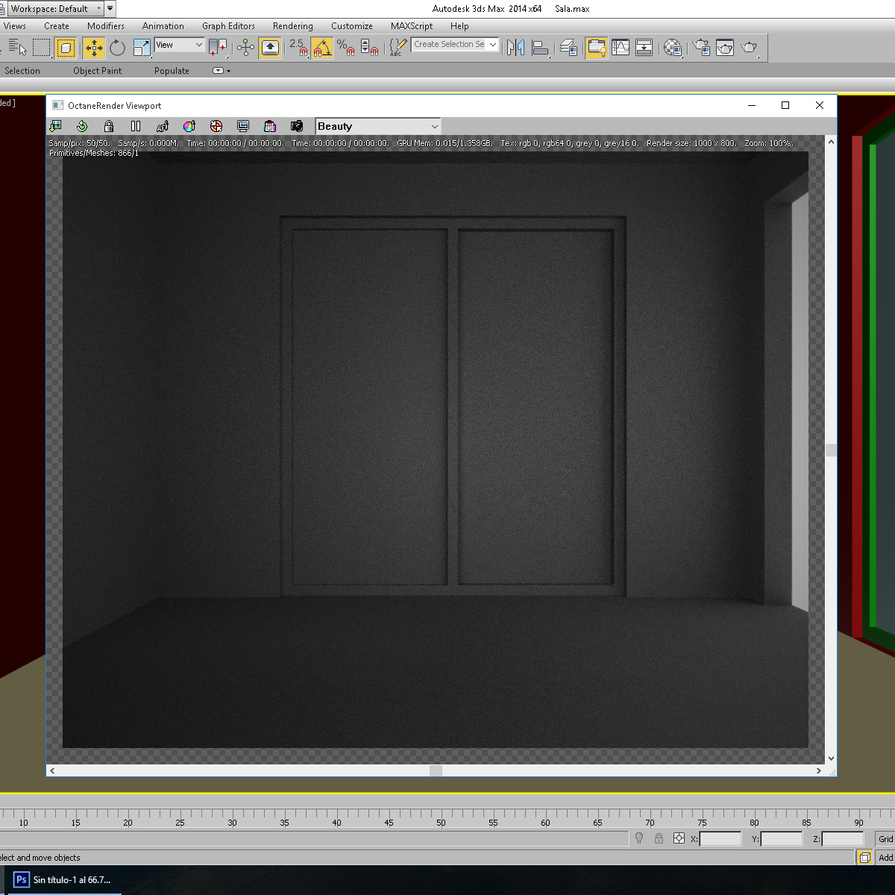
Task: Open the Curve Editor icon
Action: coord(621,48)
